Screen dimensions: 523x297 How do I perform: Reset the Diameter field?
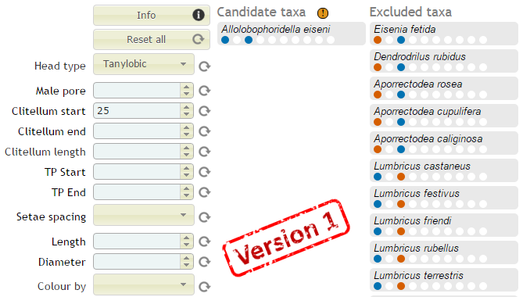point(205,262)
